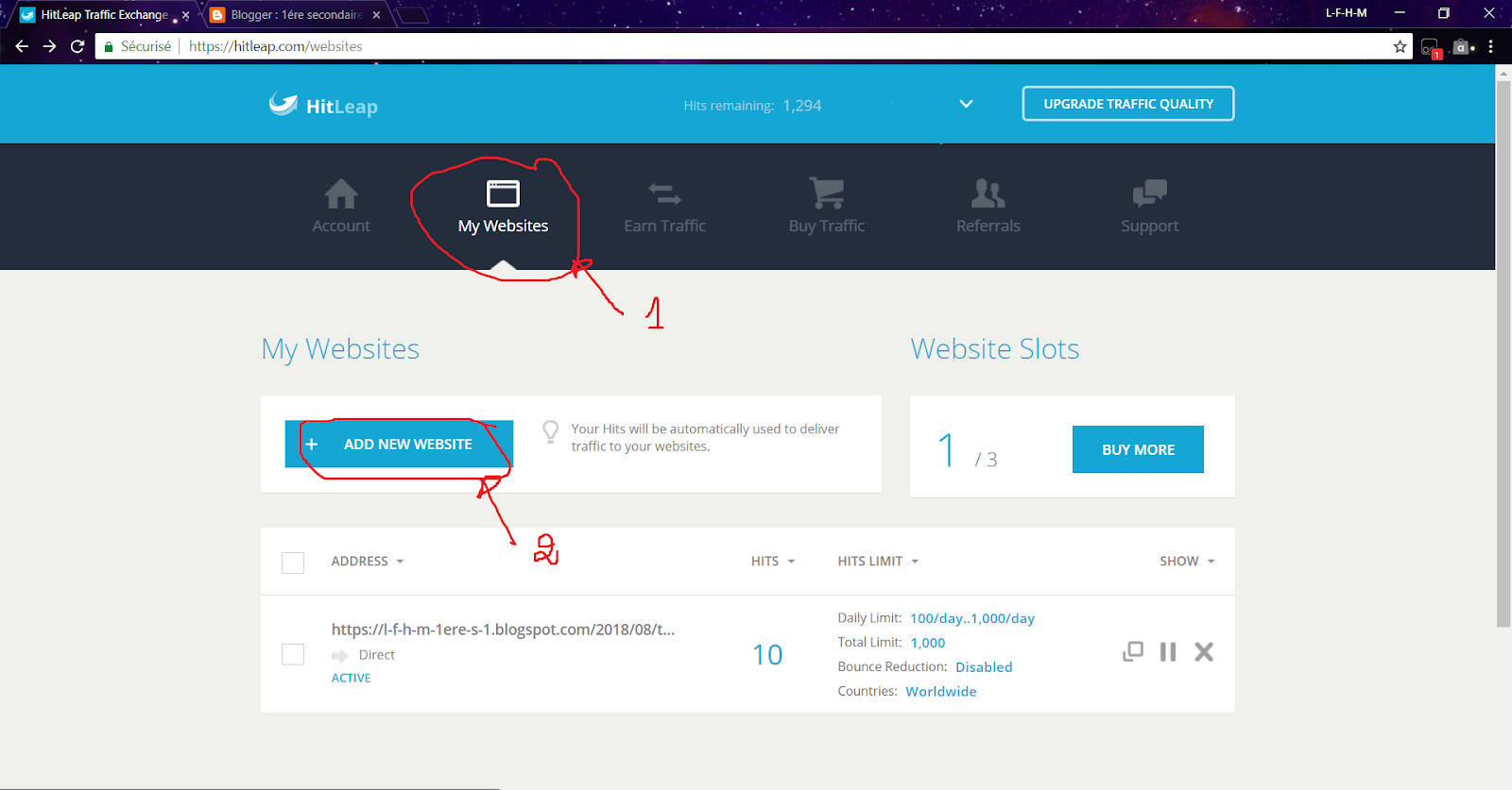Click BUY MORE website slots
The width and height of the screenshot is (1512, 790).
(x=1138, y=449)
